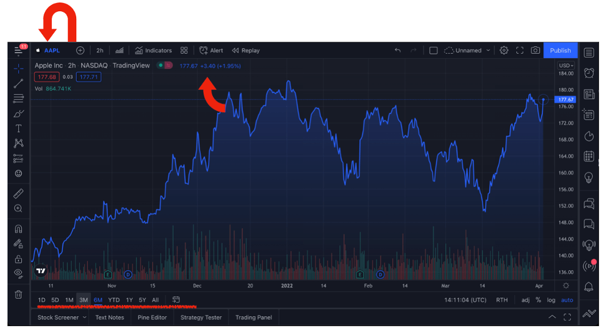Screen dimensions: 602x328
Task: Open the RTH session menu
Action: click(x=501, y=300)
